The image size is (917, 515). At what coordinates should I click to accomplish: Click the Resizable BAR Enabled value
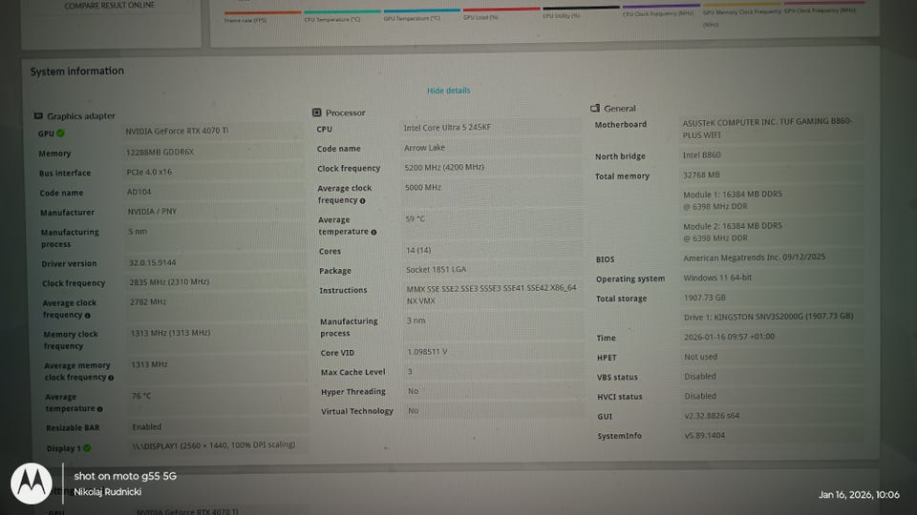click(147, 427)
